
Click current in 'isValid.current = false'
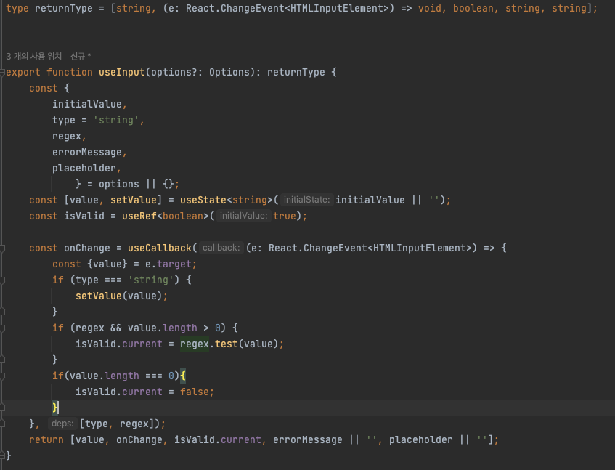coord(142,392)
